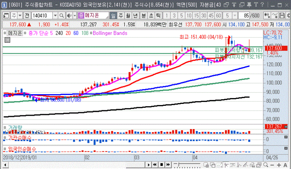Select monthly period 월 button
The height and width of the screenshot is (169, 291).
click(x=128, y=16)
